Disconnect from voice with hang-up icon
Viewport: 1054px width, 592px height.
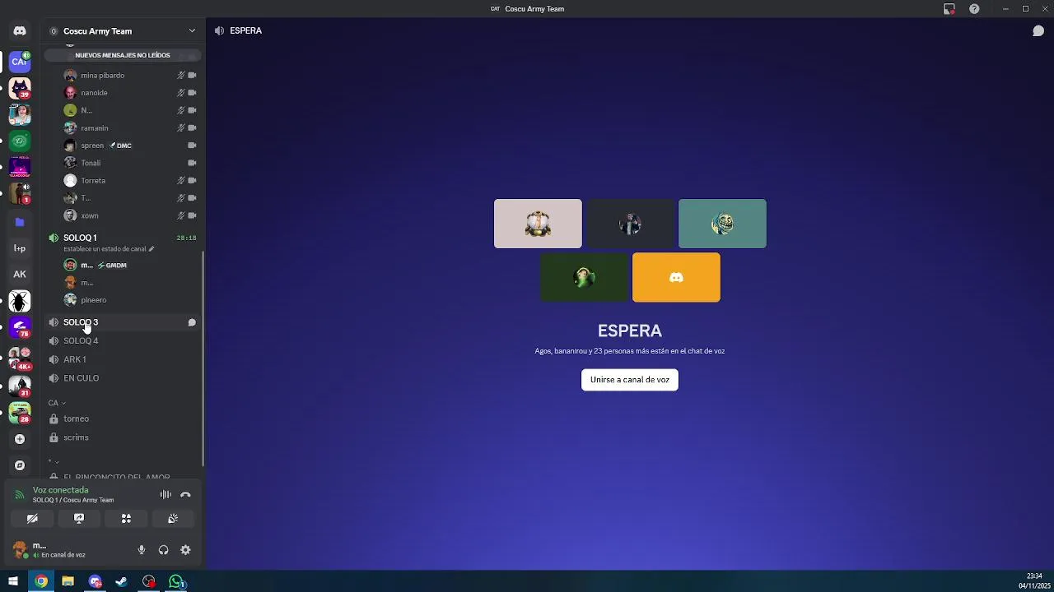(x=185, y=494)
